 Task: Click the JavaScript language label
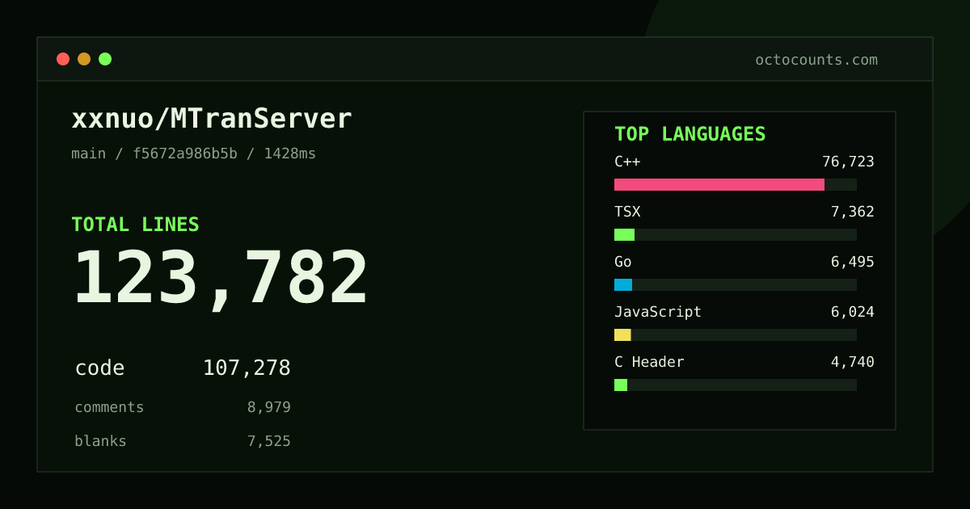coord(658,312)
